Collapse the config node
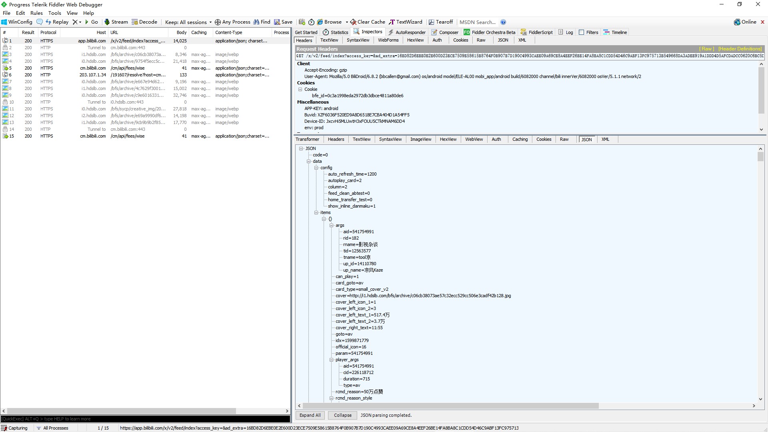Image resolution: width=768 pixels, height=432 pixels. point(316,168)
